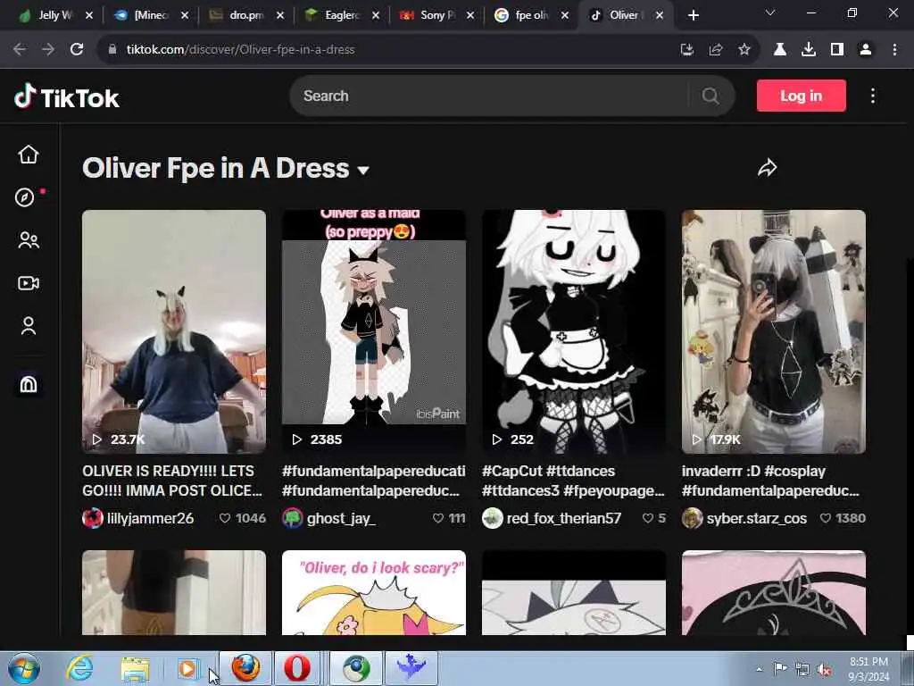Screen dimensions: 914x686
Task: Go back with browser back arrow
Action: coord(20,50)
